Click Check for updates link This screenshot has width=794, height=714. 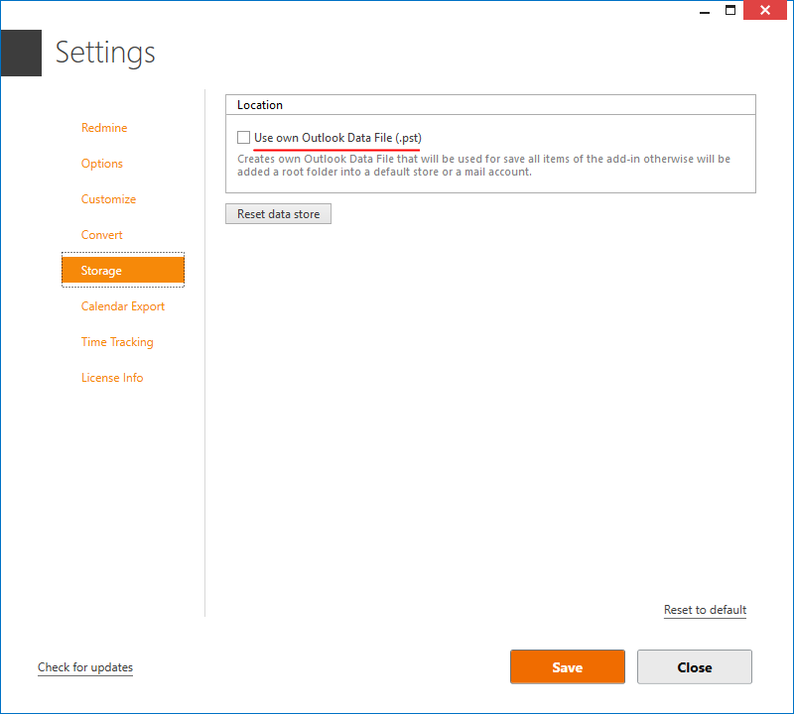[x=85, y=667]
